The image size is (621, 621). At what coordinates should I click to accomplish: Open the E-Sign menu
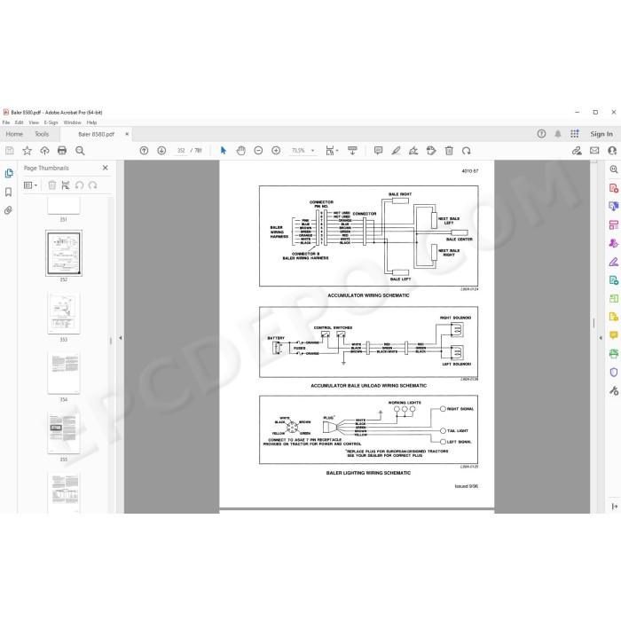51,122
